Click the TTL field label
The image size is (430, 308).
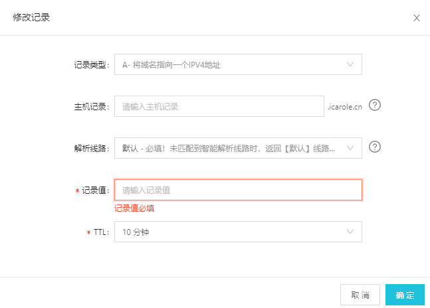[101, 232]
